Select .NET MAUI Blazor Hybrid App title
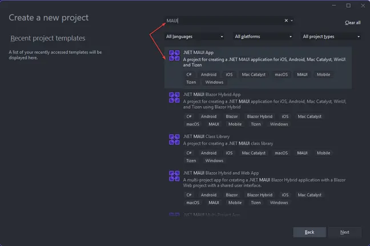This screenshot has height=246, width=370. [x=212, y=95]
